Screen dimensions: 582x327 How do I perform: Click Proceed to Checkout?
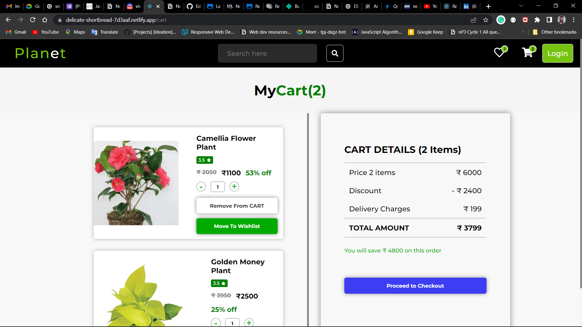pos(415,286)
